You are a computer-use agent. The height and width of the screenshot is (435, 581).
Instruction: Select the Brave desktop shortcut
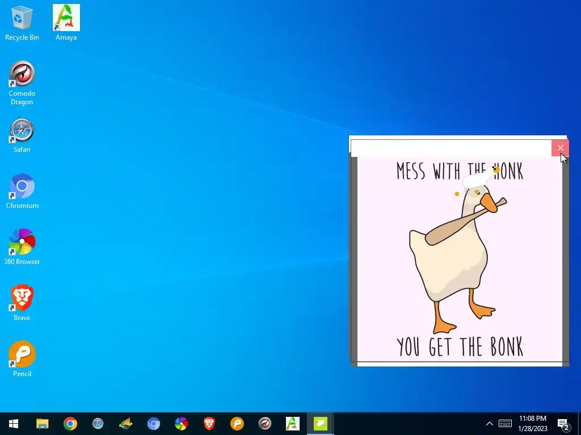[22, 303]
